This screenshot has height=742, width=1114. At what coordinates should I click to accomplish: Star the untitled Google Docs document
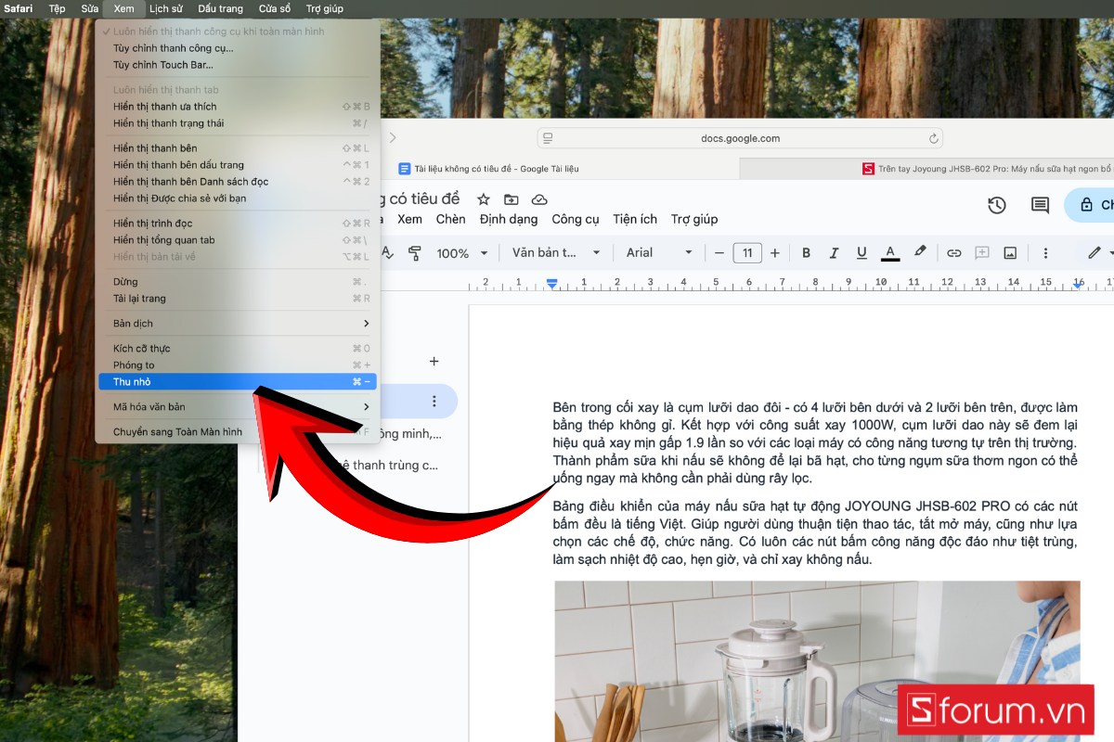(483, 199)
